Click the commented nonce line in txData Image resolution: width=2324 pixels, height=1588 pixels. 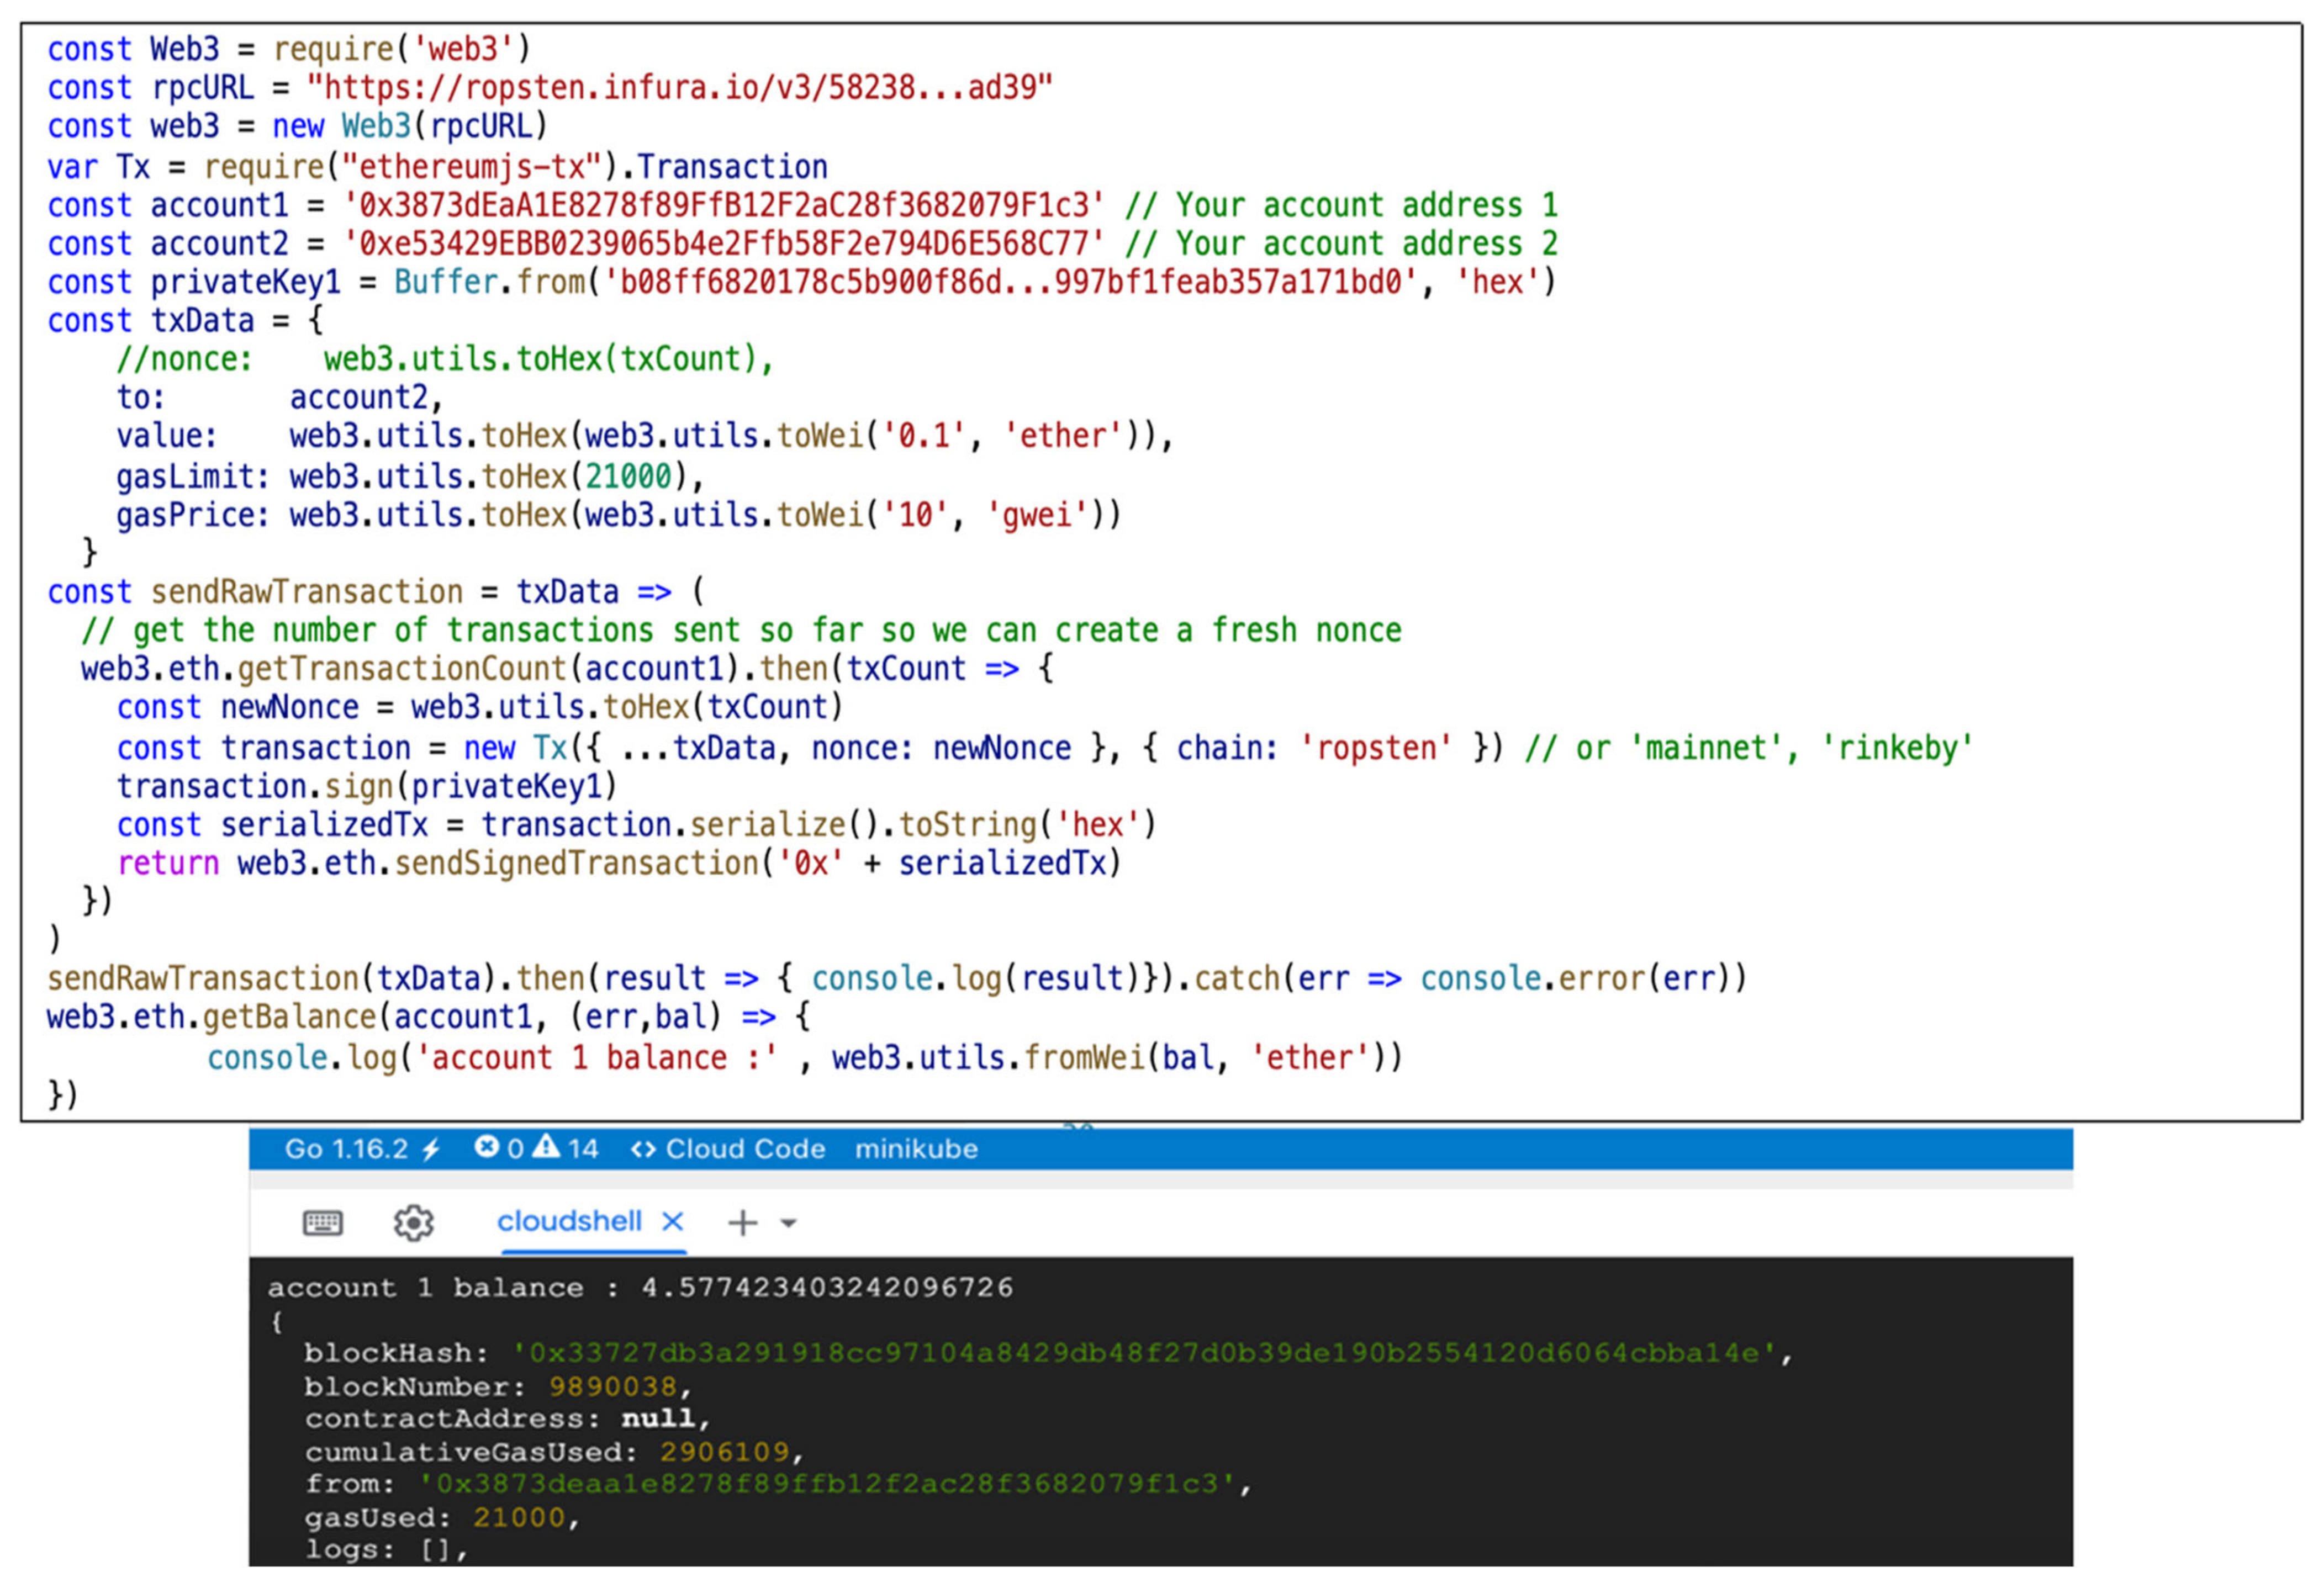445,359
